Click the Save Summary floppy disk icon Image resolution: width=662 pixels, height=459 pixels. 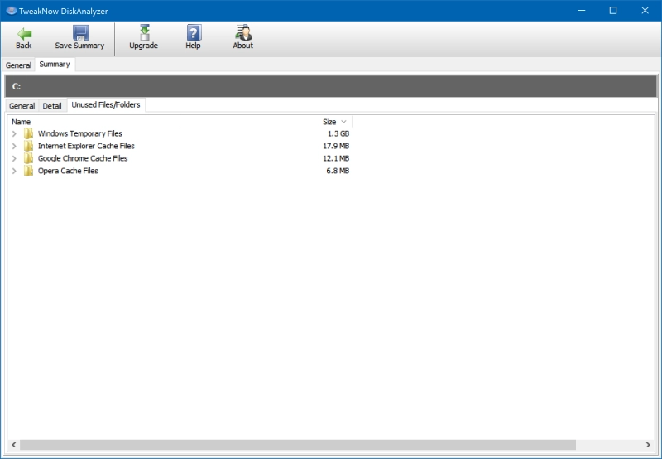[x=80, y=32]
